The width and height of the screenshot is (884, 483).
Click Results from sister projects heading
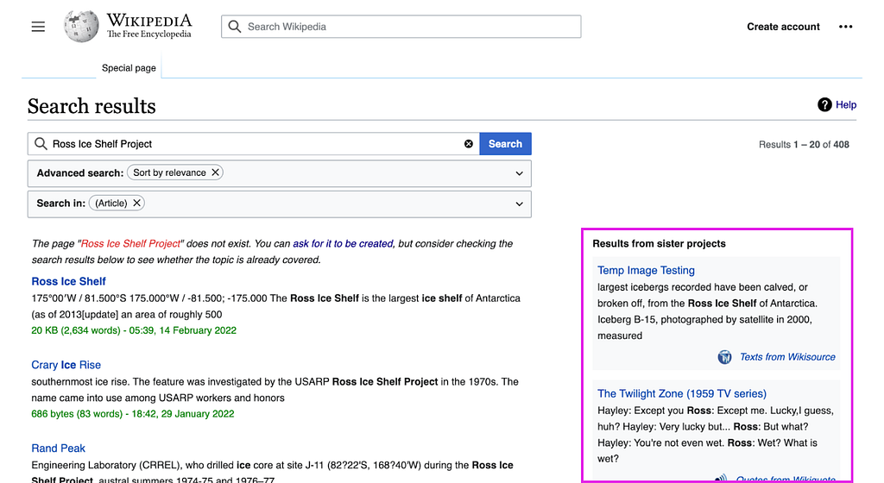(659, 244)
